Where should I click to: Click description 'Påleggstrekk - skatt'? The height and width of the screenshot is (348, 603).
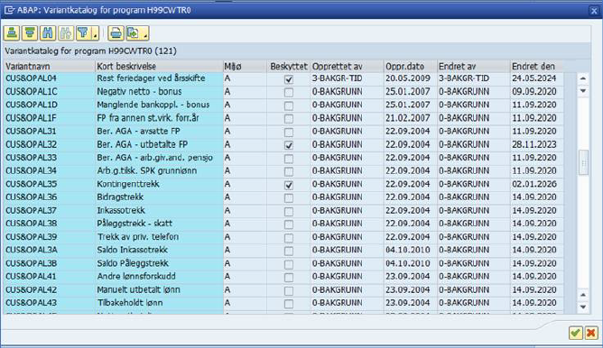pos(135,224)
